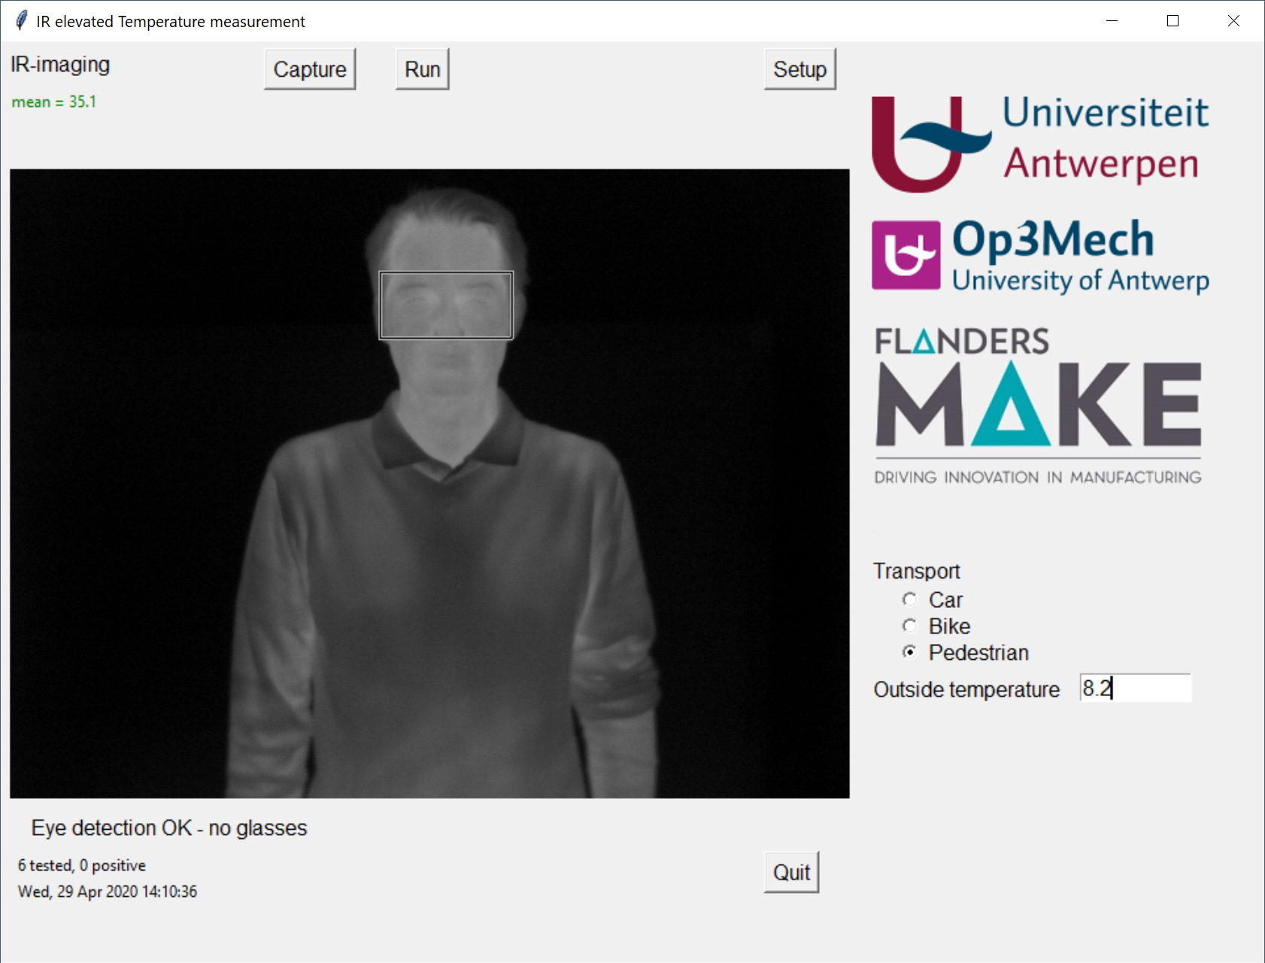The image size is (1265, 963).
Task: Click the Universiteit Antwerpen logo
Action: coord(1040,143)
